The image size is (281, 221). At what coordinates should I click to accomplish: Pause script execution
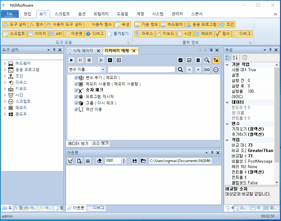click(80, 60)
